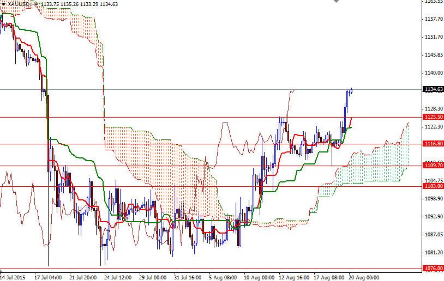Click the 1092.90 price axis value
The width and height of the screenshot is (444, 281).
434,217
